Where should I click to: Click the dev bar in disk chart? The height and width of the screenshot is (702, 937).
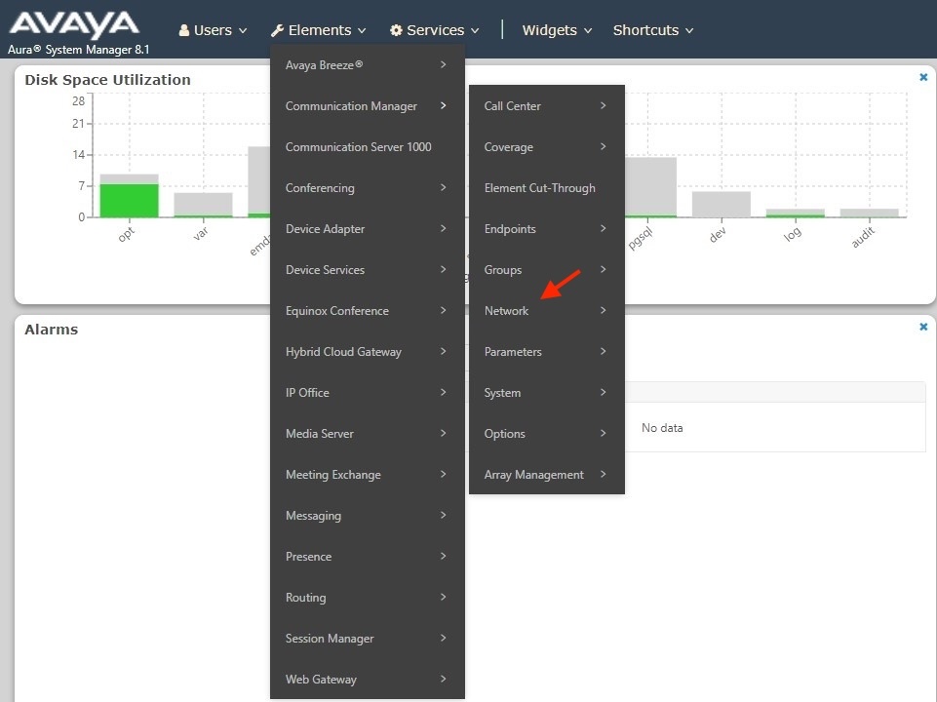click(722, 204)
